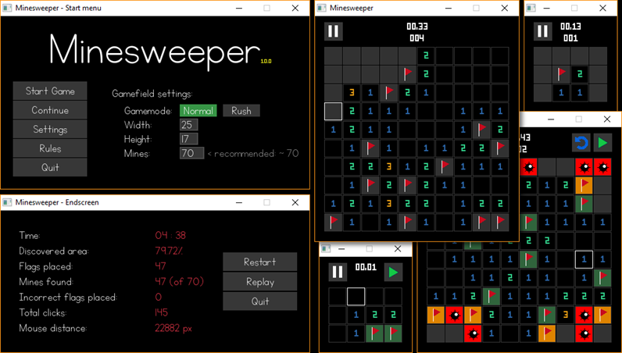
Task: Click Quit on the Endscreen window
Action: click(x=259, y=301)
